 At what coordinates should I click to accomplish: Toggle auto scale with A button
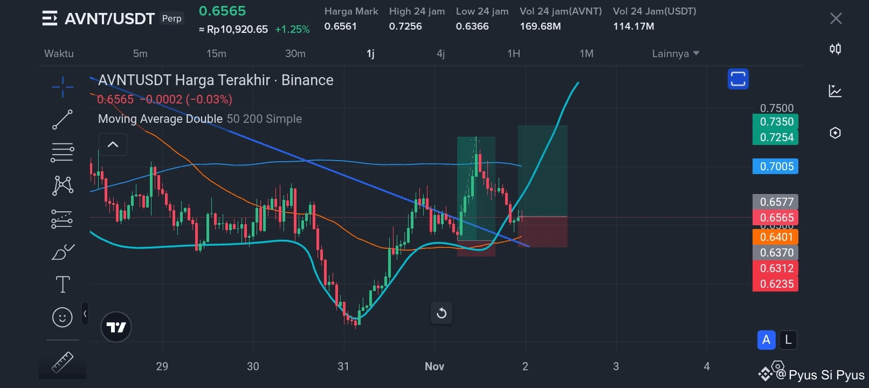click(x=766, y=340)
